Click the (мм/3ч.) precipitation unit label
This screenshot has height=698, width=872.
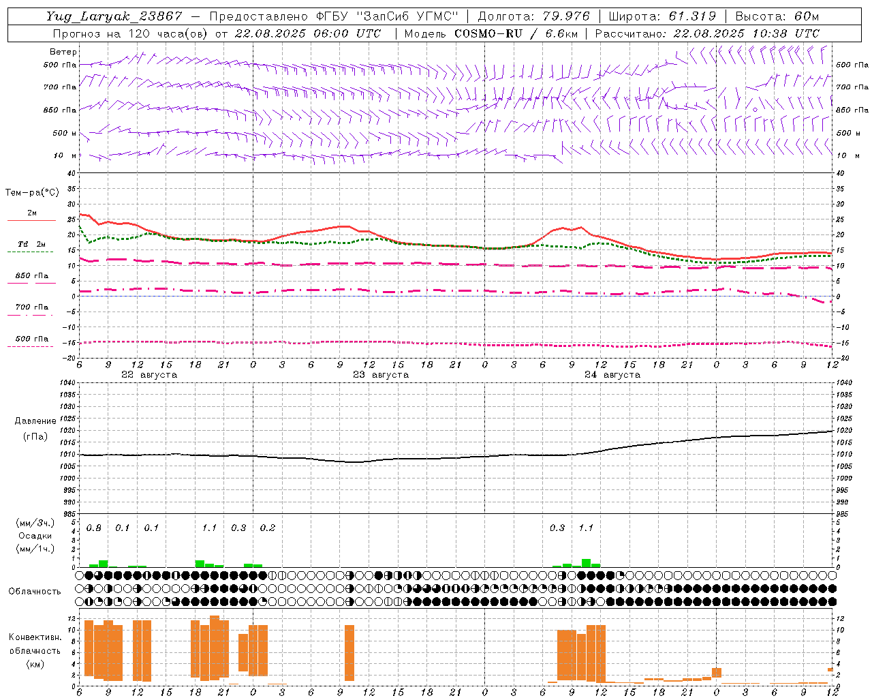pos(35,523)
